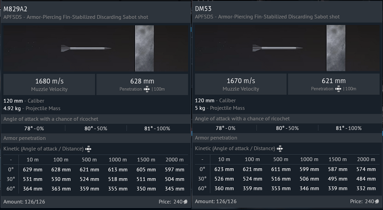Click the 4.92 kg Projectile Mass line
Viewport: 383px width, 210px height.
(x=32, y=108)
